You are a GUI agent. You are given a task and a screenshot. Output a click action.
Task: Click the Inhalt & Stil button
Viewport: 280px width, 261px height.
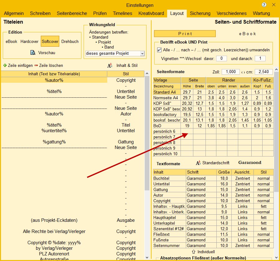pos(123,65)
